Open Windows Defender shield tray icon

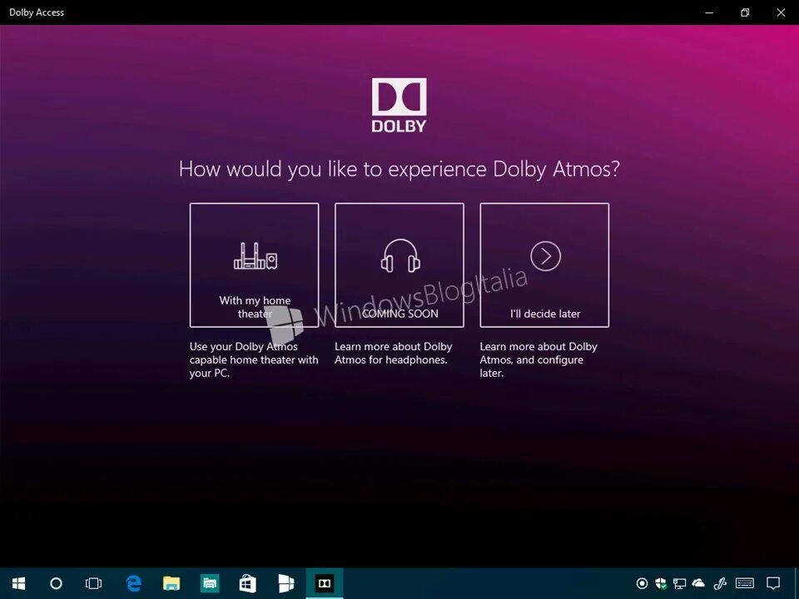(x=661, y=583)
